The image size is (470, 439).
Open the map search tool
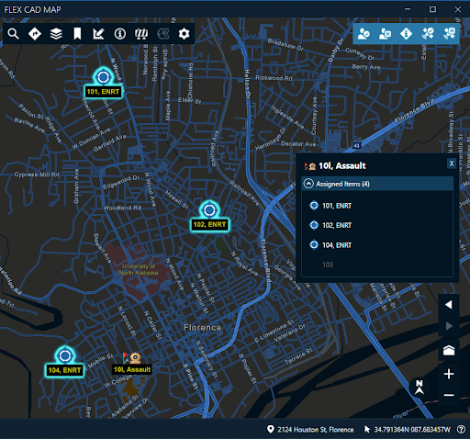coord(13,34)
